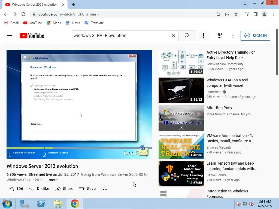The height and width of the screenshot is (209, 279).
Task: Open VMware Administration video title
Action: tap(230, 138)
